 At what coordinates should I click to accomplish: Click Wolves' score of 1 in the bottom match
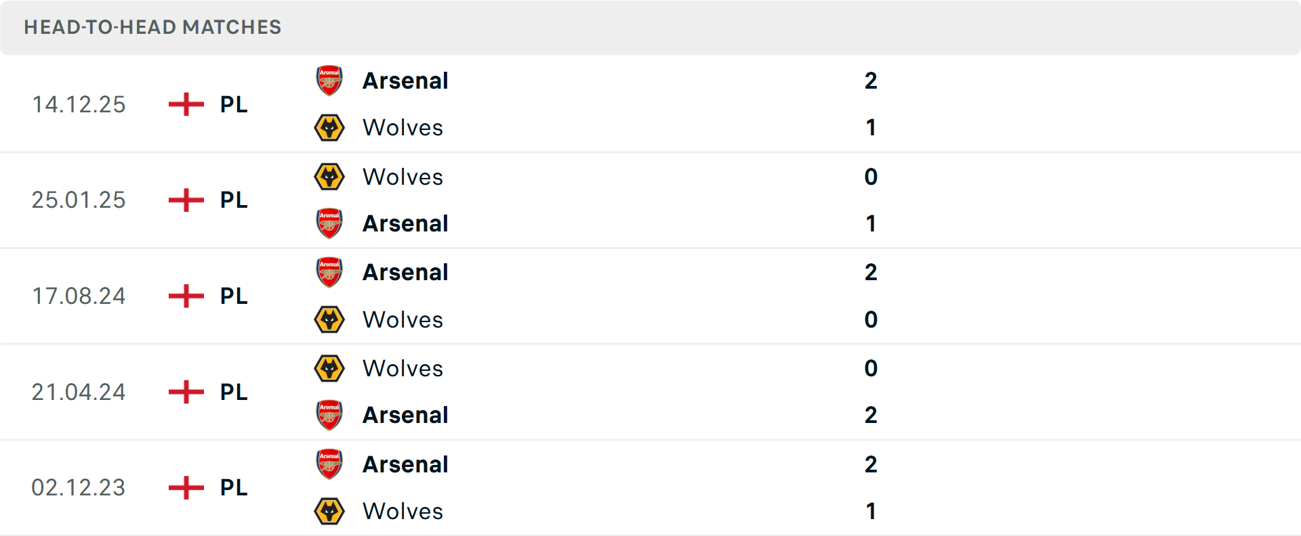tap(872, 511)
